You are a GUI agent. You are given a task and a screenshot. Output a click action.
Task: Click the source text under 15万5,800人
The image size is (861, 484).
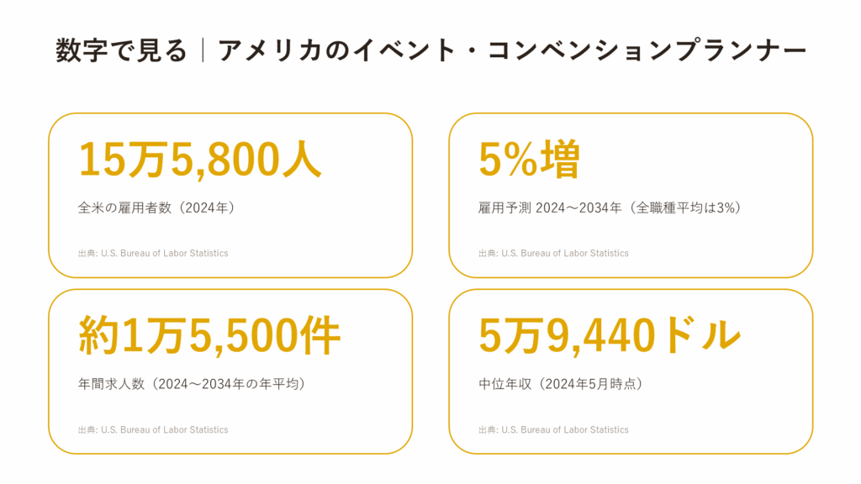coord(153,253)
